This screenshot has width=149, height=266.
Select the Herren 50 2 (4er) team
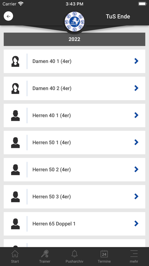(x=74, y=170)
